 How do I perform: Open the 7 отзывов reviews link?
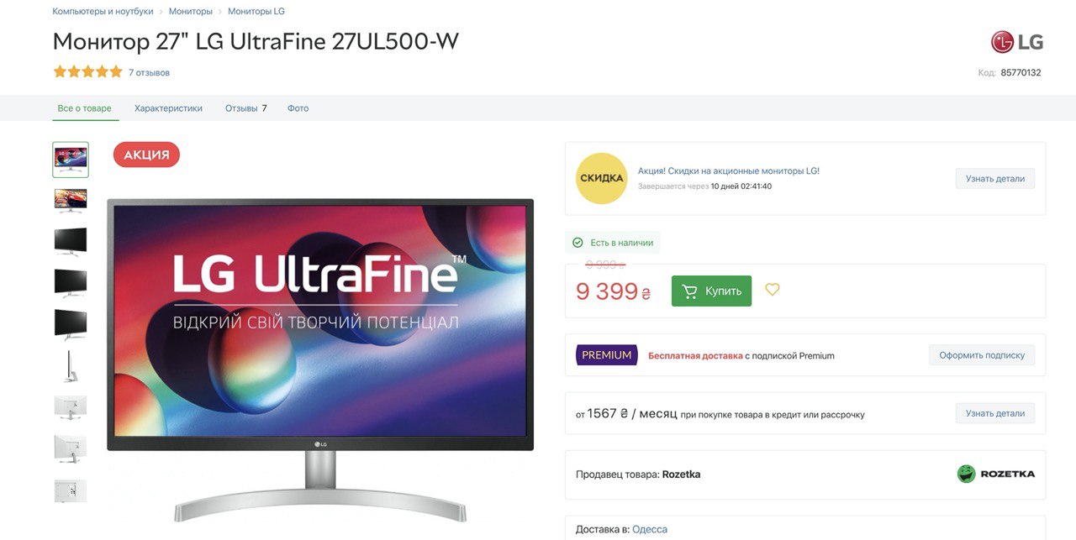(149, 73)
